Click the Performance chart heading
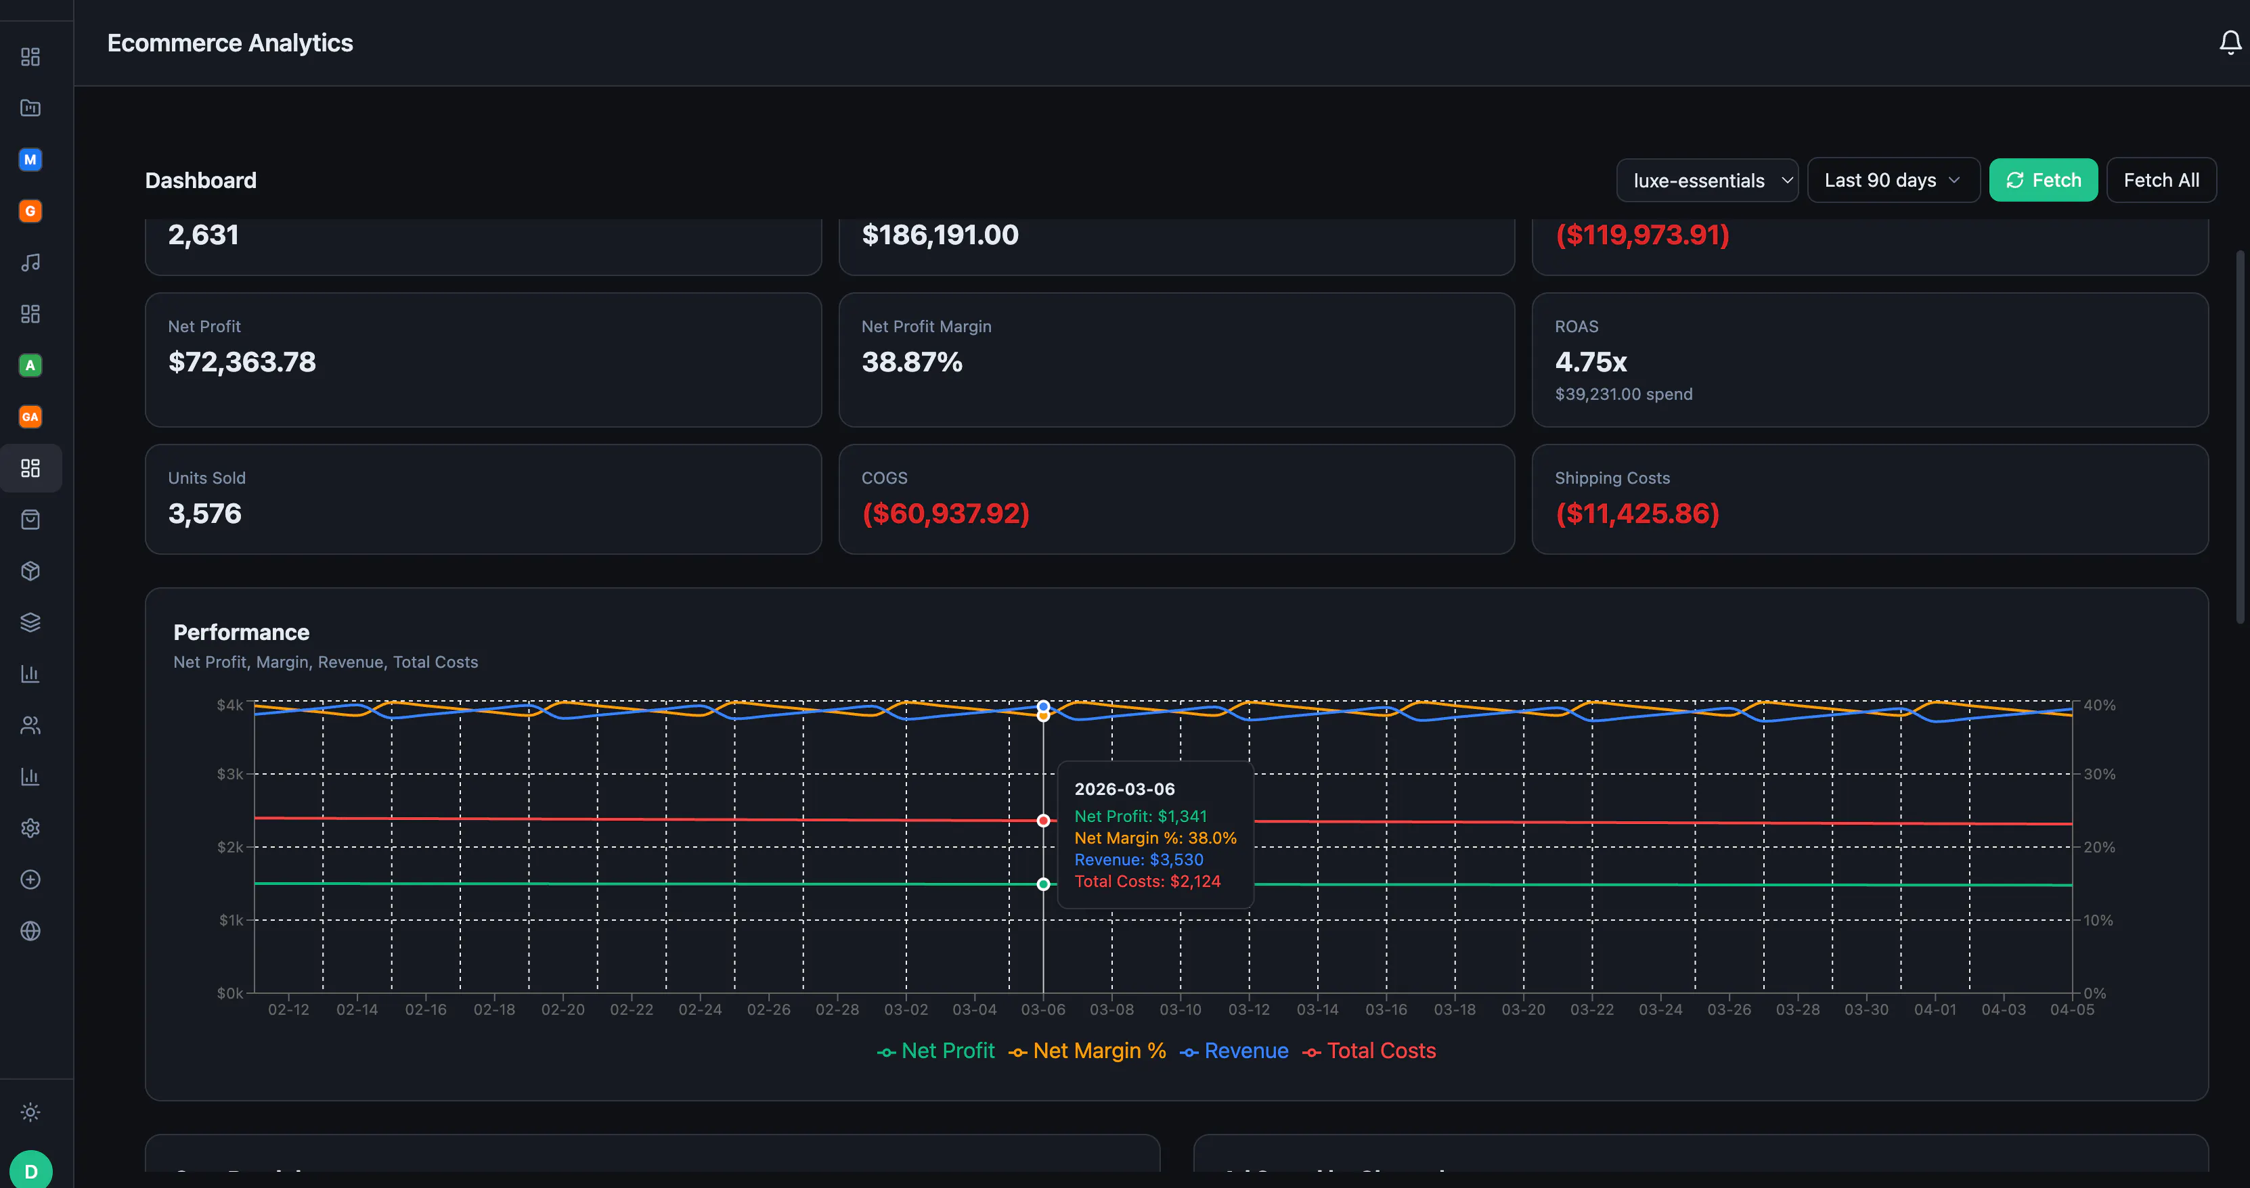The width and height of the screenshot is (2250, 1188). (241, 633)
